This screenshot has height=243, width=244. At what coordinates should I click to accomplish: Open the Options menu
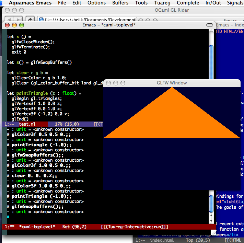tap(96, 3)
